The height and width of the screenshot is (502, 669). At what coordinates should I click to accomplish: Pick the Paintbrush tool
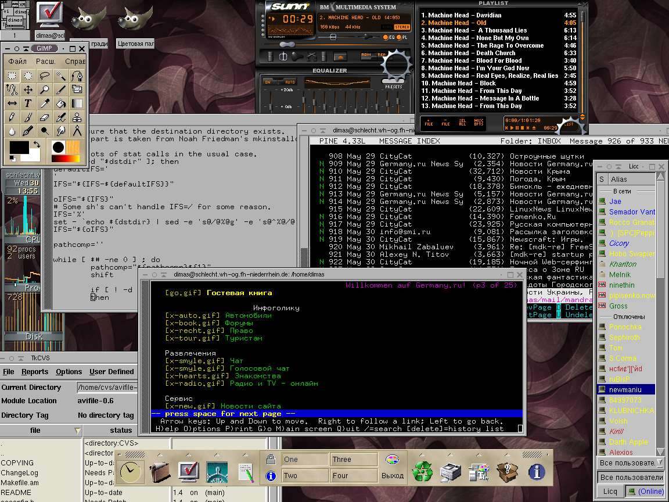(28, 117)
